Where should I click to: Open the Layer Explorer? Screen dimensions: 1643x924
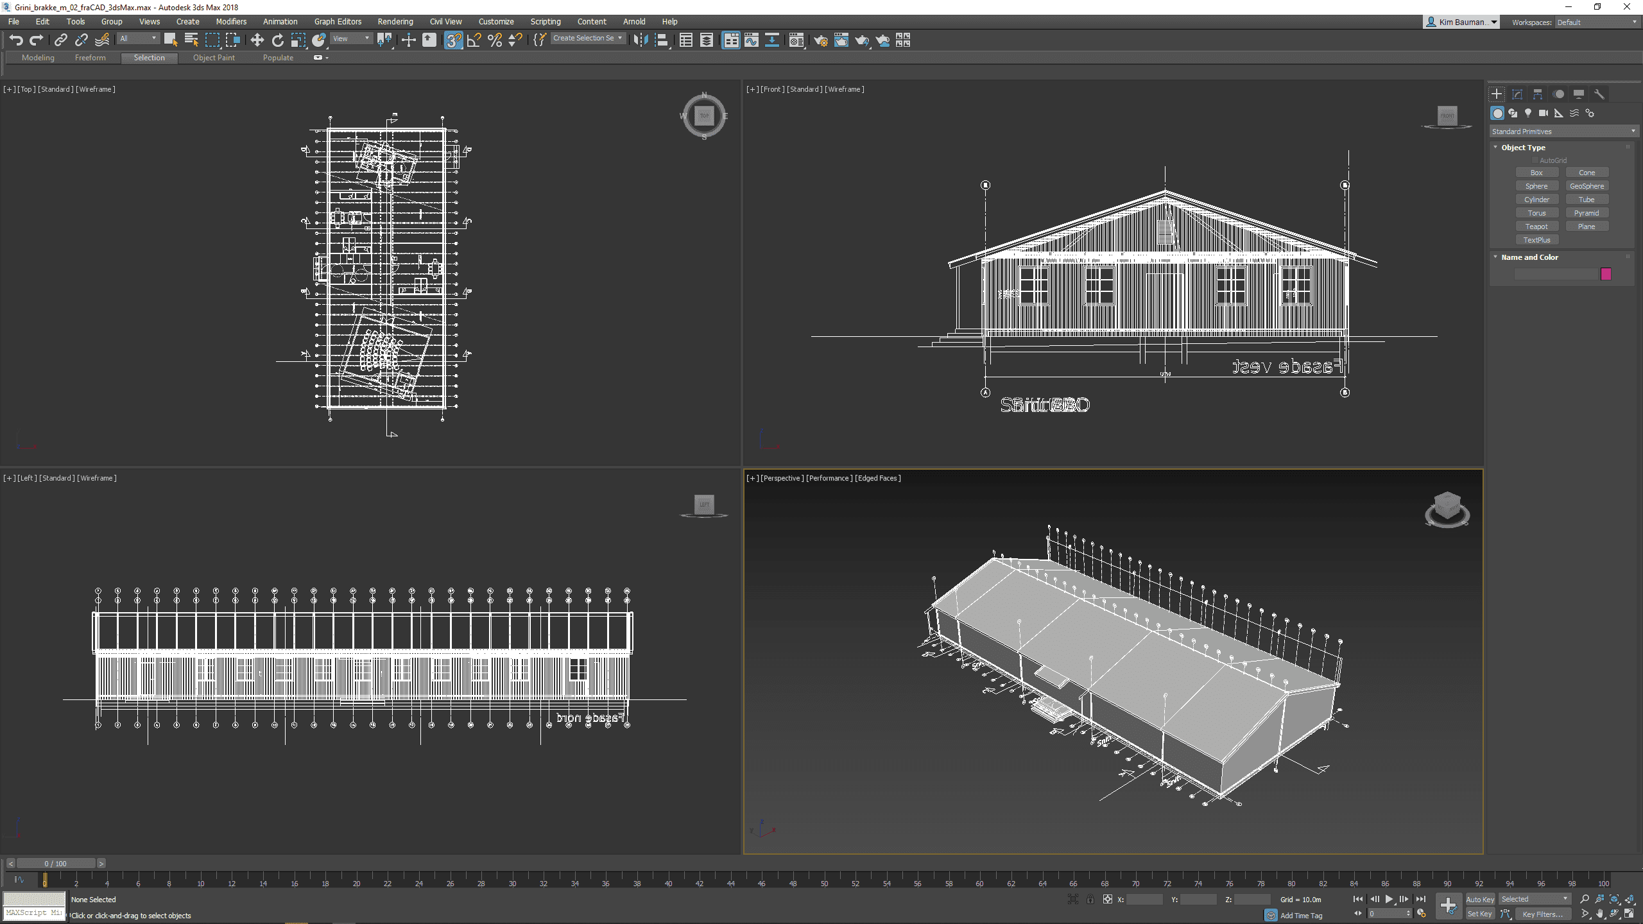coord(707,40)
